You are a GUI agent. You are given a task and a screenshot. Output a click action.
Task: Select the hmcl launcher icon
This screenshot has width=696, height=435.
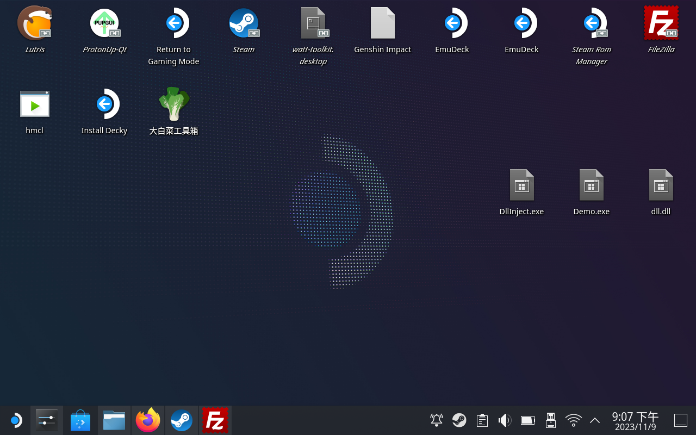[35, 104]
